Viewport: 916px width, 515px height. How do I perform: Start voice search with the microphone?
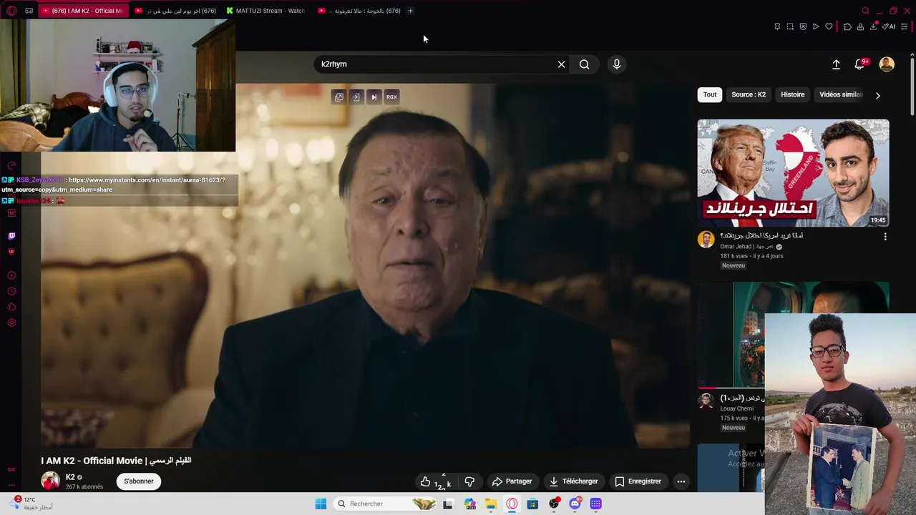(617, 64)
